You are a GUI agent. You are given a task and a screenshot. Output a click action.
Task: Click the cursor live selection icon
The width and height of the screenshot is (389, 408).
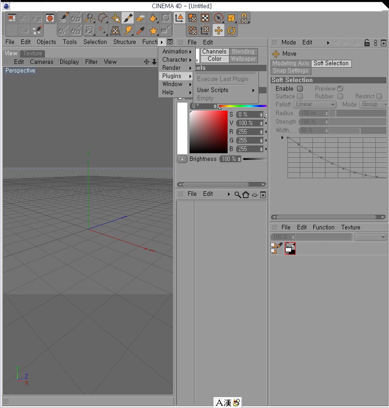point(219,18)
